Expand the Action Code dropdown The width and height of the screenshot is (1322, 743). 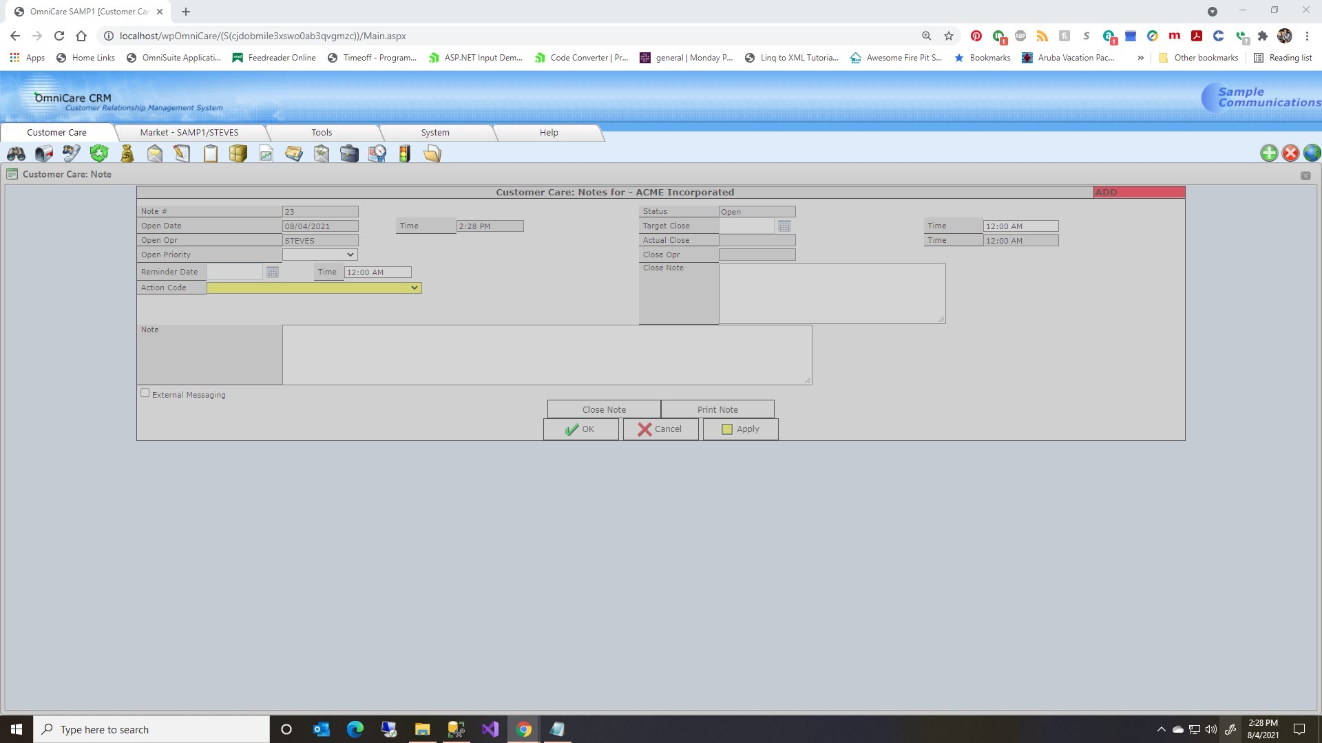(x=315, y=288)
